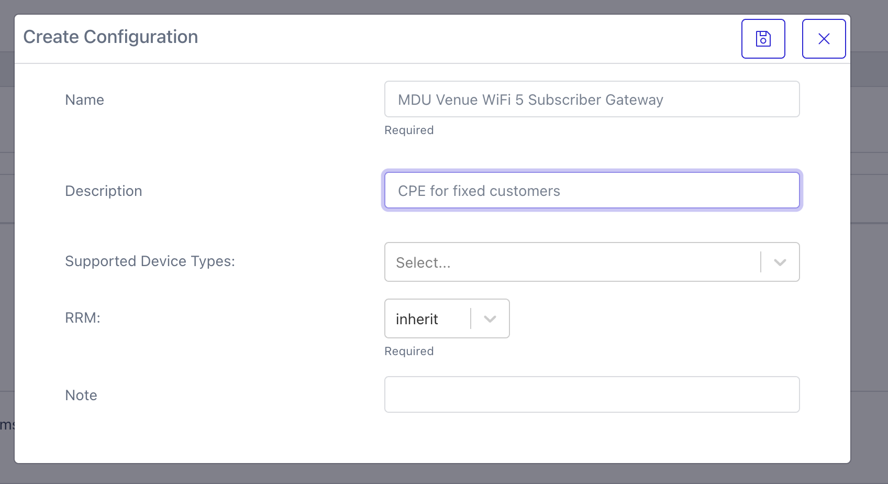Image resolution: width=888 pixels, height=484 pixels.
Task: Click the 'Select...' placeholder text
Action: coord(423,262)
